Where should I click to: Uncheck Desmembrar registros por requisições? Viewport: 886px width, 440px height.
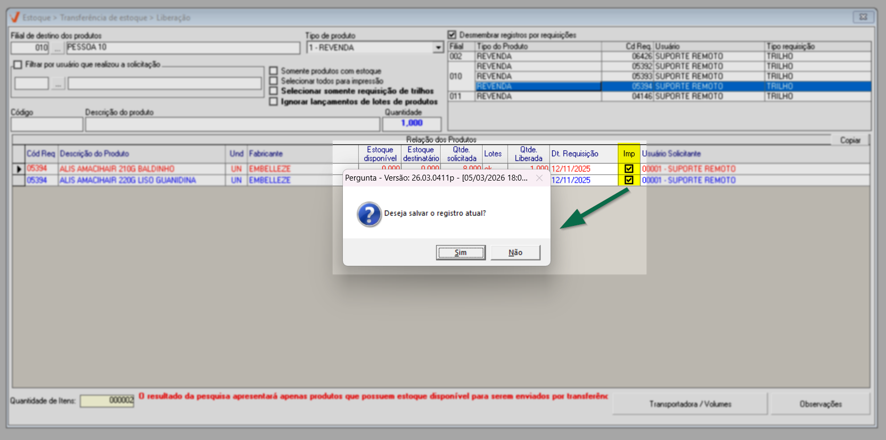pyautogui.click(x=452, y=35)
